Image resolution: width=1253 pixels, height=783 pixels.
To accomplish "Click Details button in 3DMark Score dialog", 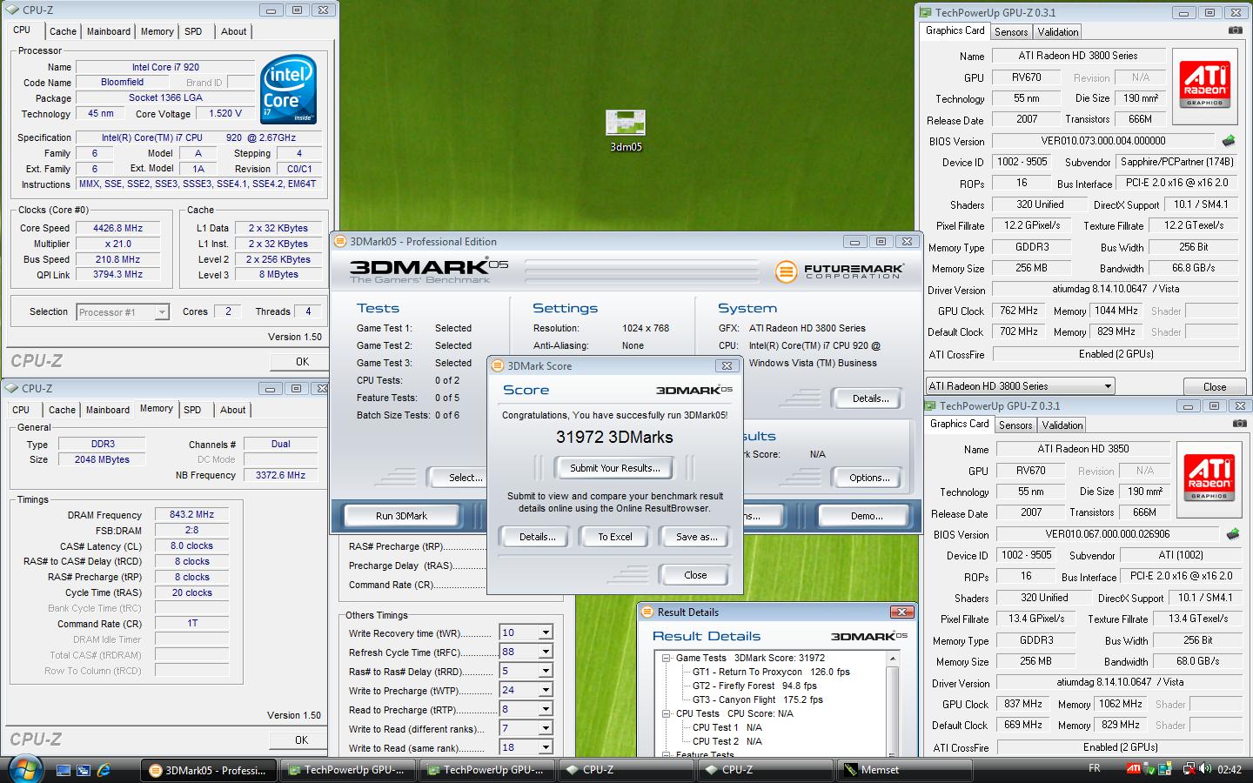I will [x=537, y=537].
